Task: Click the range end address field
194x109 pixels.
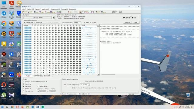Action: coord(52,91)
